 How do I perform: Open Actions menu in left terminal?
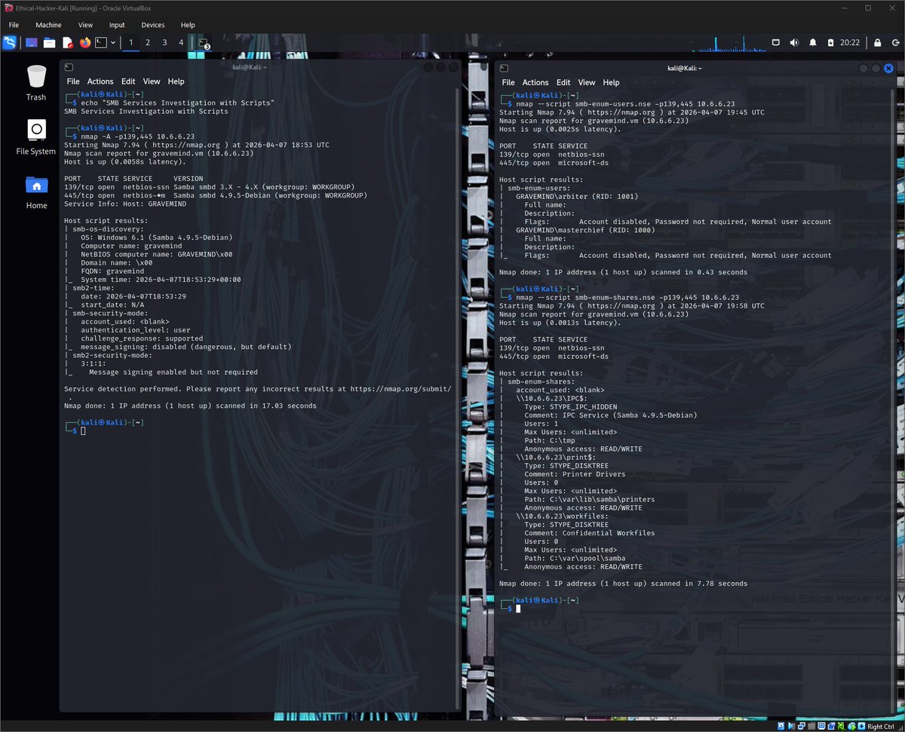pyautogui.click(x=100, y=81)
